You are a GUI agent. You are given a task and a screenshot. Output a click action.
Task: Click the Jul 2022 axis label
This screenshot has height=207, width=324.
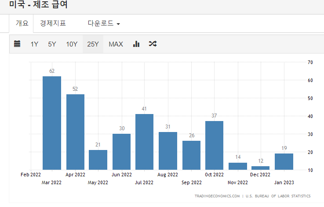144,182
